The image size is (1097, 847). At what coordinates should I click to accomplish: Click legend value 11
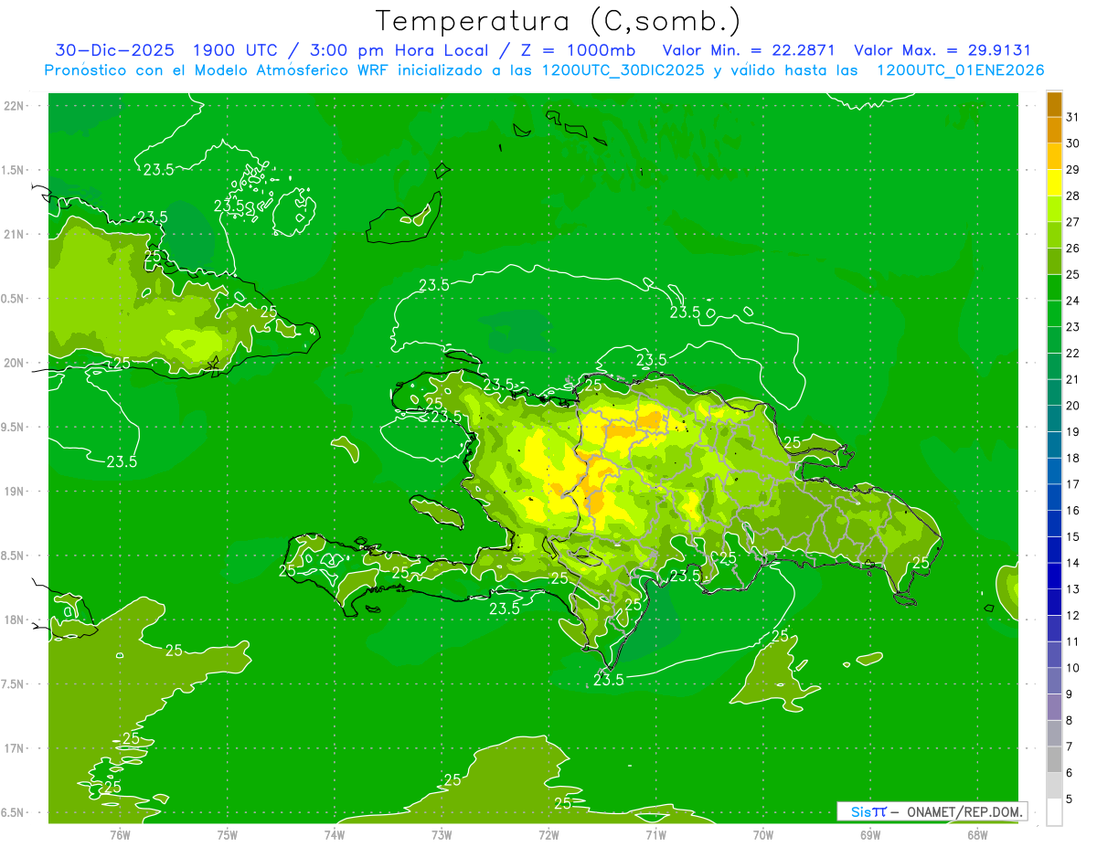(1073, 641)
